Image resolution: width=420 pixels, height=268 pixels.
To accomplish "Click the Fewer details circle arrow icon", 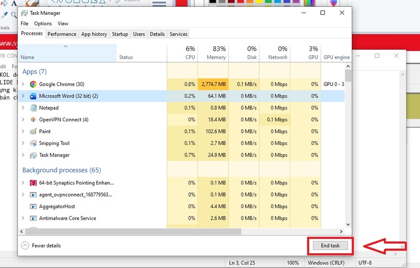I will pyautogui.click(x=25, y=245).
